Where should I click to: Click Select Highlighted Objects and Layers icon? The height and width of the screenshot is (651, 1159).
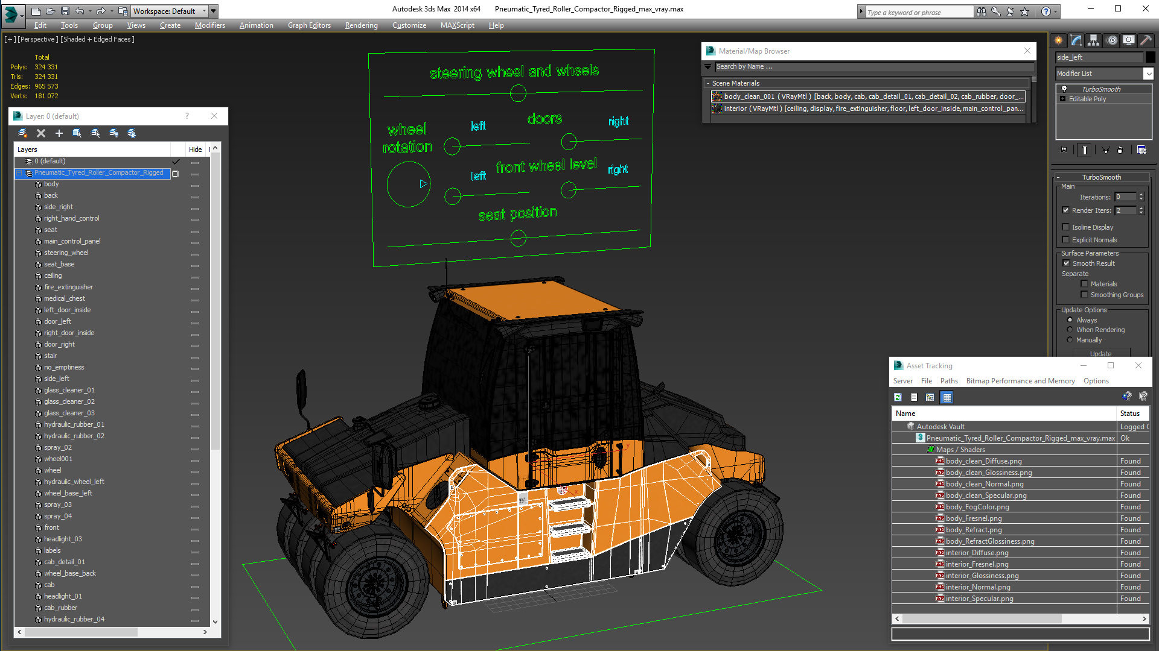tap(77, 133)
